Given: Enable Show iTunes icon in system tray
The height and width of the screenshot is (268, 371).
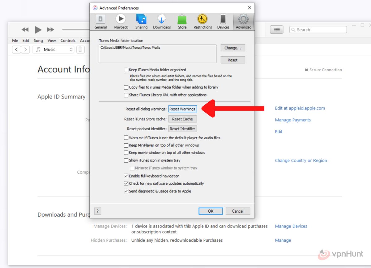Looking at the screenshot, I should pos(126,160).
